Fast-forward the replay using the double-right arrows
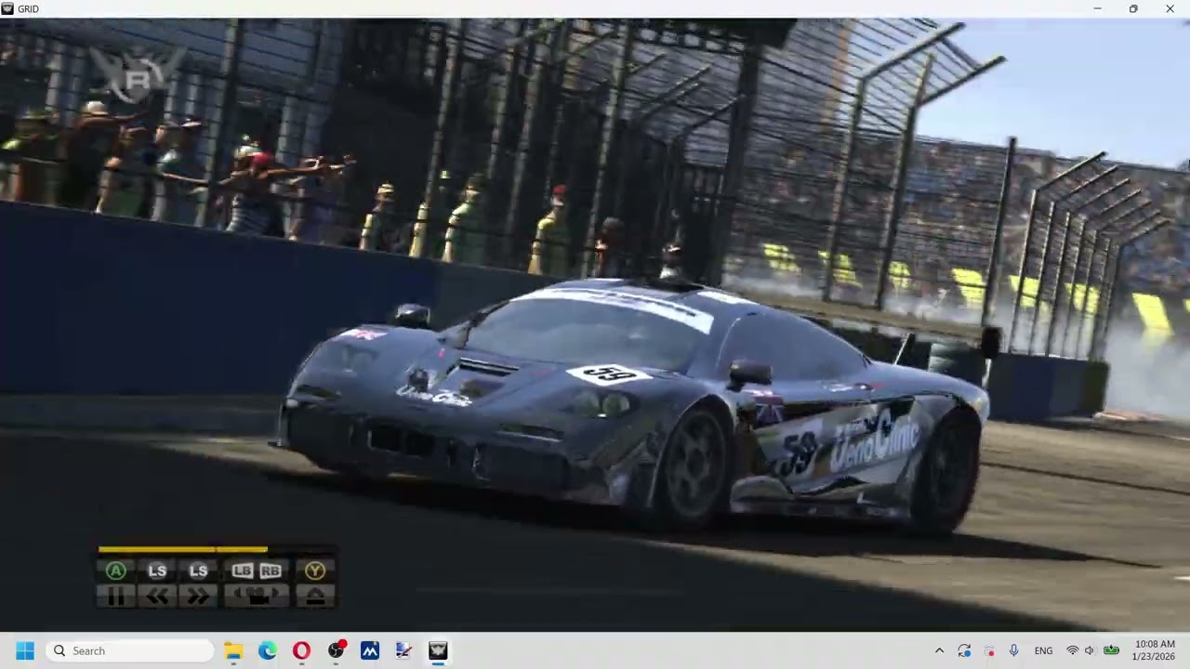 (198, 597)
